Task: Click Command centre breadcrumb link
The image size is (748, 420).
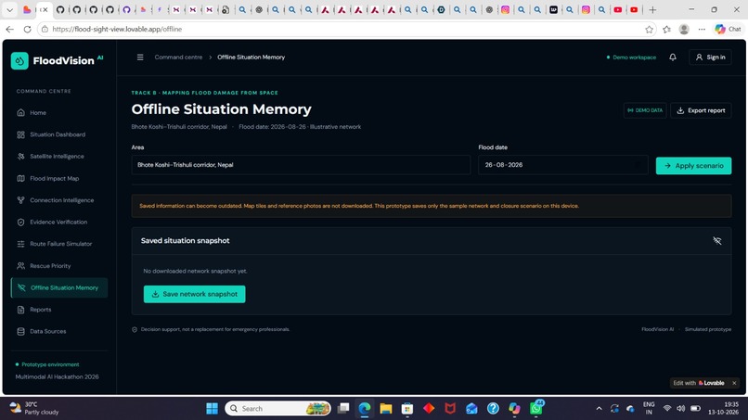Action: pos(178,57)
